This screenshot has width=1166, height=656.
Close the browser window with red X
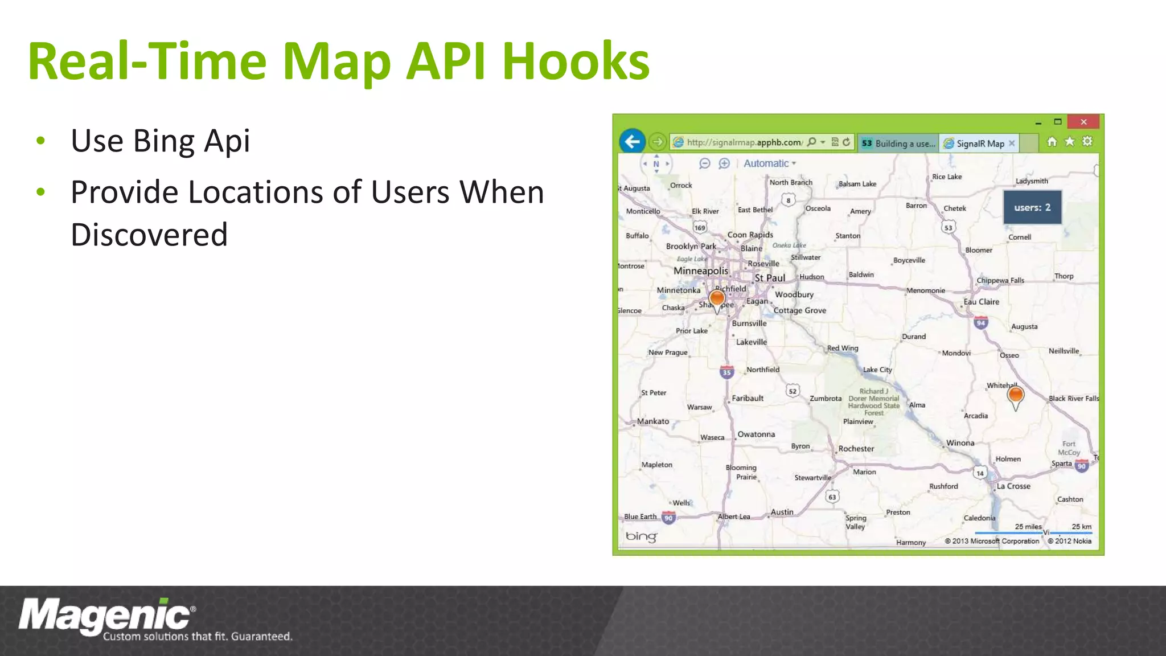click(1083, 122)
